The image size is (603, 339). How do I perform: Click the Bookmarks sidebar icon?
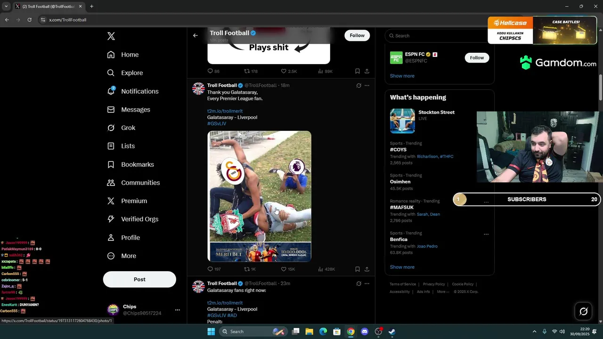111,164
